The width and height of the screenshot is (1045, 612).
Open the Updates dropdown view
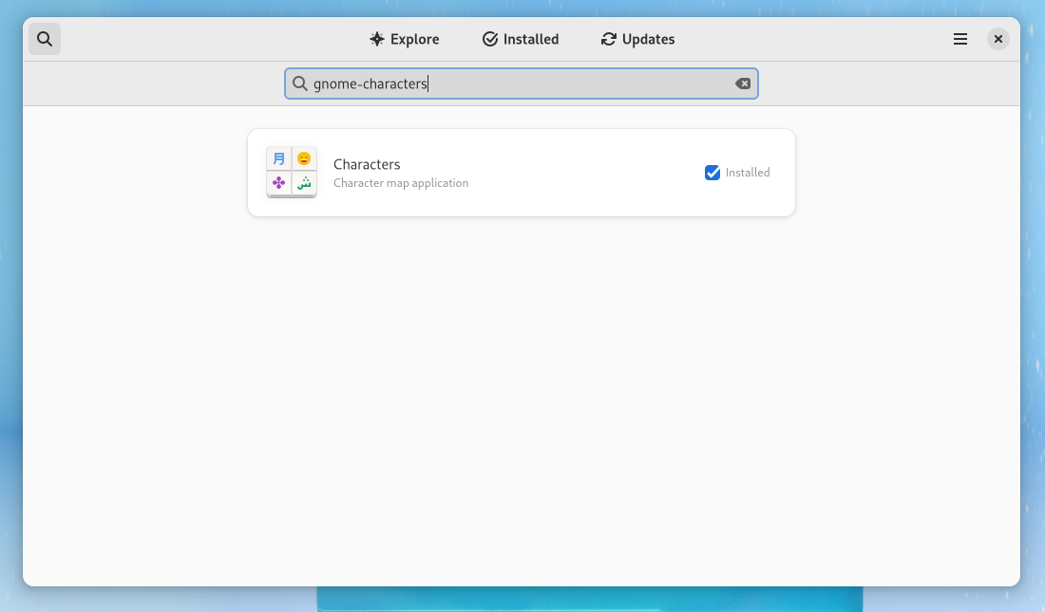(x=636, y=39)
